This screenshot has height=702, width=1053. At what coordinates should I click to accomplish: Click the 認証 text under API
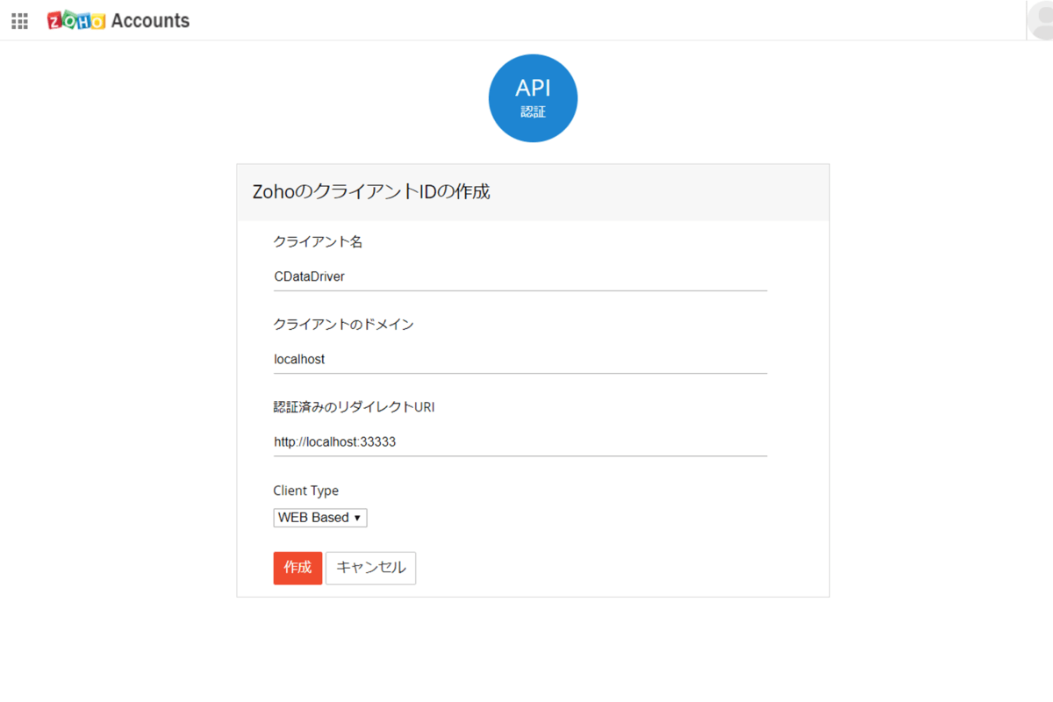click(533, 111)
